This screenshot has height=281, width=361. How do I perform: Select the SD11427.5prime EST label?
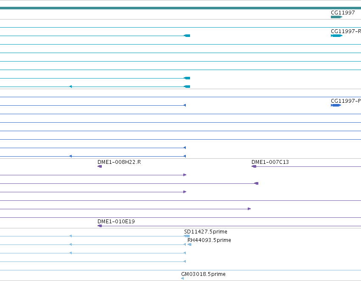[x=206, y=232]
